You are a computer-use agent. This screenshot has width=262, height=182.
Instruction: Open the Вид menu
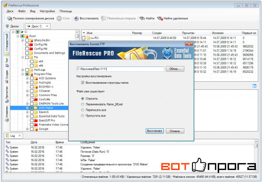(33, 11)
